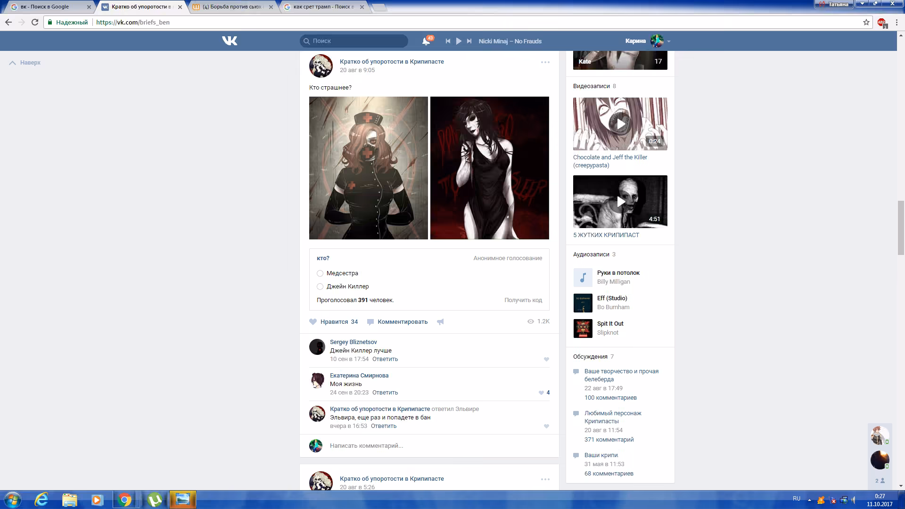905x509 pixels.
Task: Open the views counter eye icon
Action: pos(531,321)
